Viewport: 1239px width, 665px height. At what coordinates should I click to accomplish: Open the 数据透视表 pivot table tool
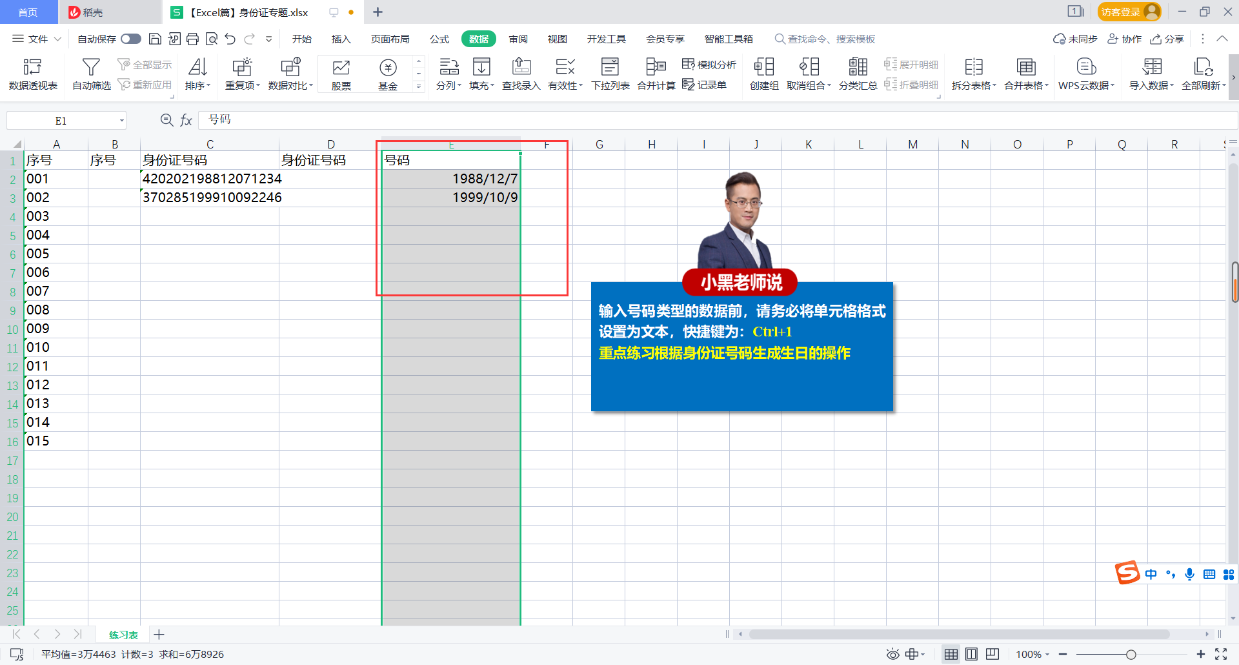click(x=32, y=73)
